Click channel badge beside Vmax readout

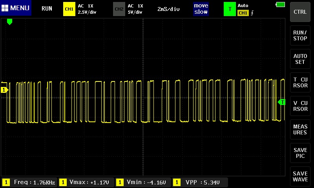pos(63,182)
